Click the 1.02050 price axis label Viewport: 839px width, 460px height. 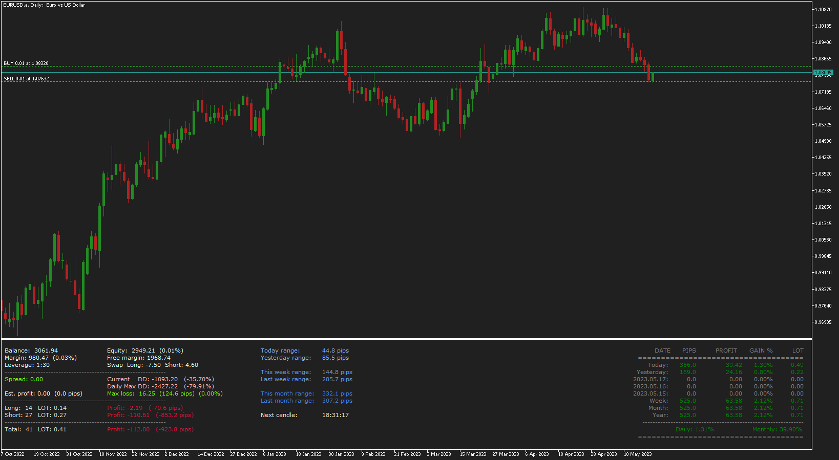click(823, 207)
